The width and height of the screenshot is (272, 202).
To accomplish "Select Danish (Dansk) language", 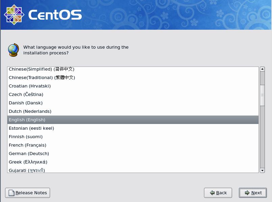I will 68,103.
